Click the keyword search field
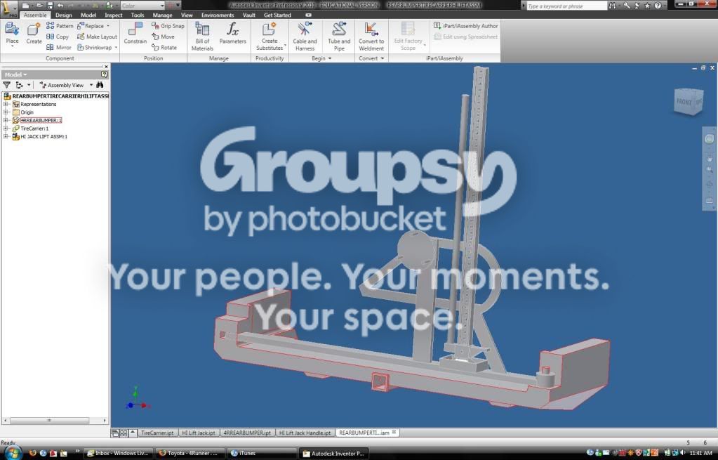 (x=567, y=6)
